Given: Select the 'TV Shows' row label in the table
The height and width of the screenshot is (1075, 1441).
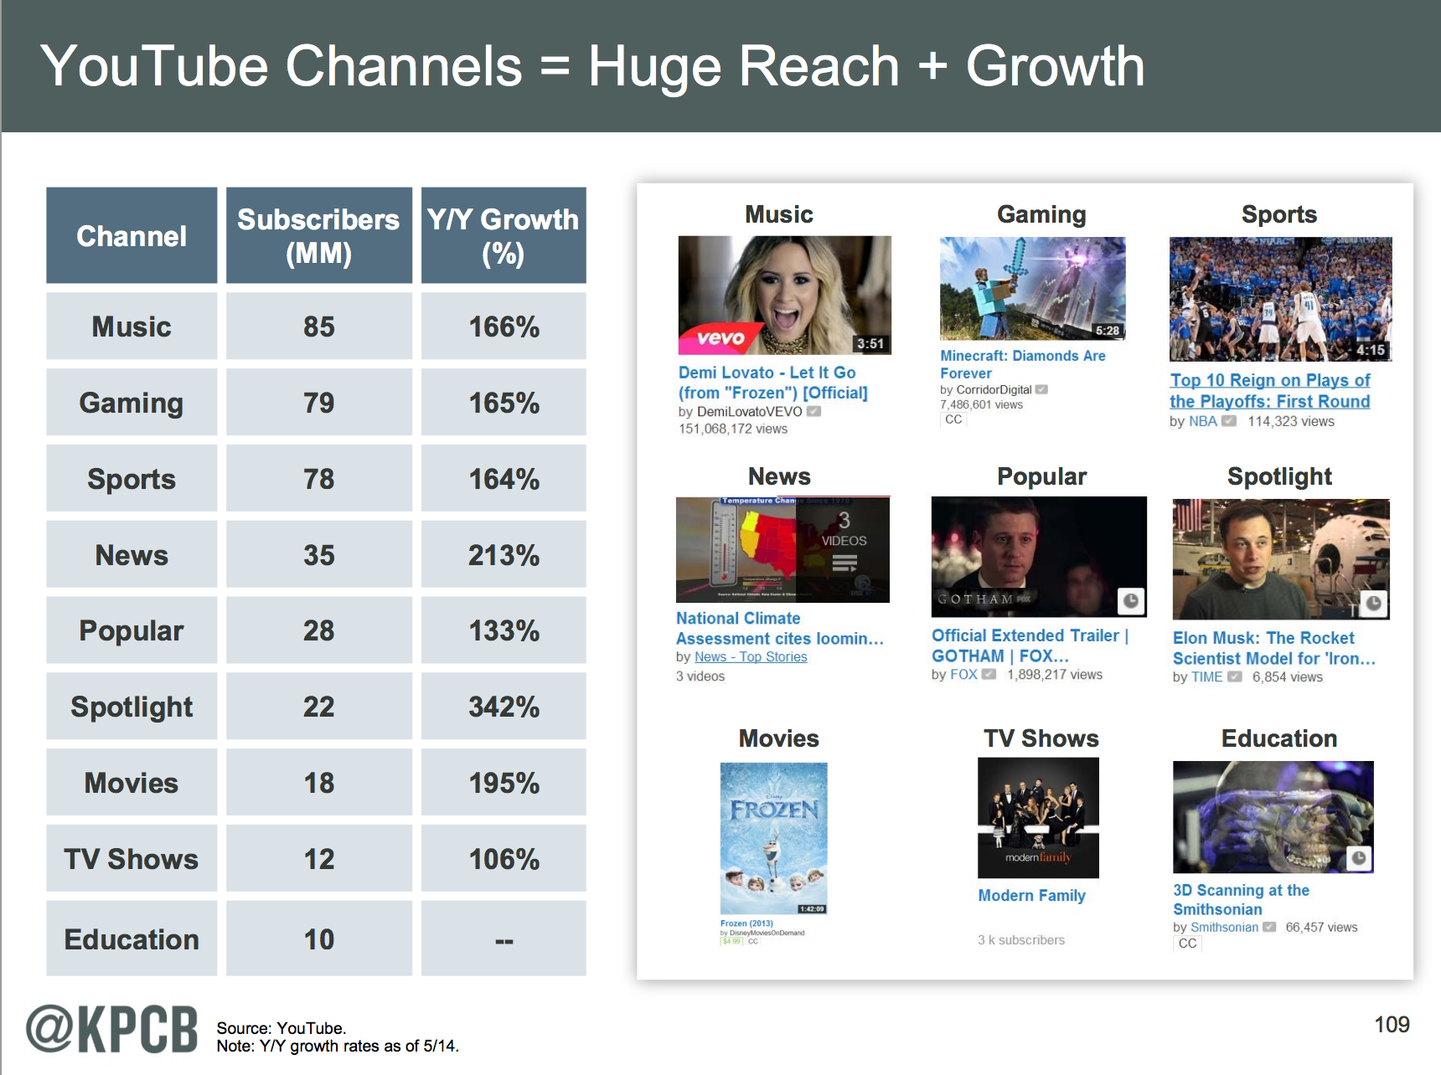Looking at the screenshot, I should point(132,859).
